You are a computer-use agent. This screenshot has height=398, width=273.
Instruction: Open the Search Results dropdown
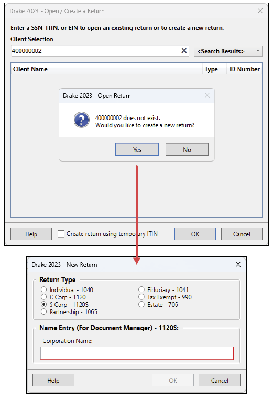(x=228, y=51)
